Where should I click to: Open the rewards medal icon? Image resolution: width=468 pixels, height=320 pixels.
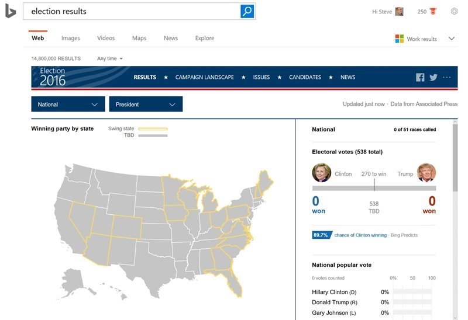433,11
